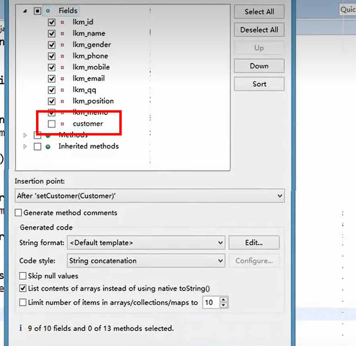Viewport: 356px width, 346px height.
Task: Click the lkm_position private field icon
Action: pyautogui.click(x=62, y=101)
